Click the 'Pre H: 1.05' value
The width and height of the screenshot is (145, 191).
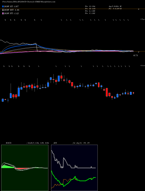click(90, 9)
